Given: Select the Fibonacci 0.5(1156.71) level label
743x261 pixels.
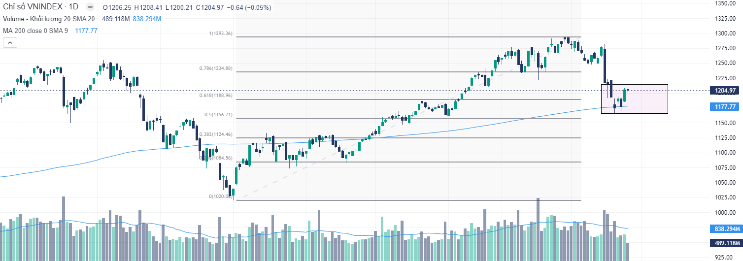Looking at the screenshot, I should point(219,115).
